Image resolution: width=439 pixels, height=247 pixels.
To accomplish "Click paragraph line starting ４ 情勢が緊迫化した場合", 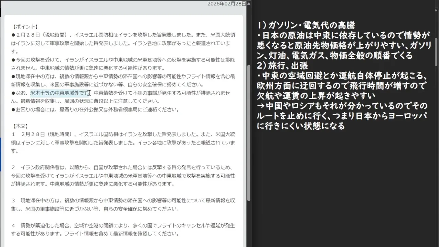I will (123, 226).
